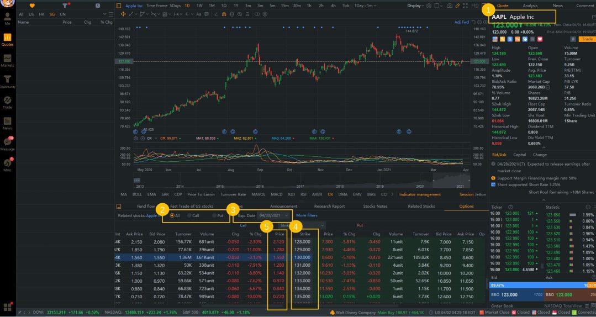Open the News section in left sidebar
The height and width of the screenshot is (317, 596).
point(7,124)
